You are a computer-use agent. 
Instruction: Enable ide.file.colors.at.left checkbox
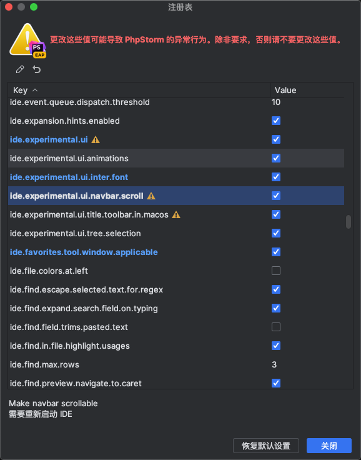pos(276,271)
